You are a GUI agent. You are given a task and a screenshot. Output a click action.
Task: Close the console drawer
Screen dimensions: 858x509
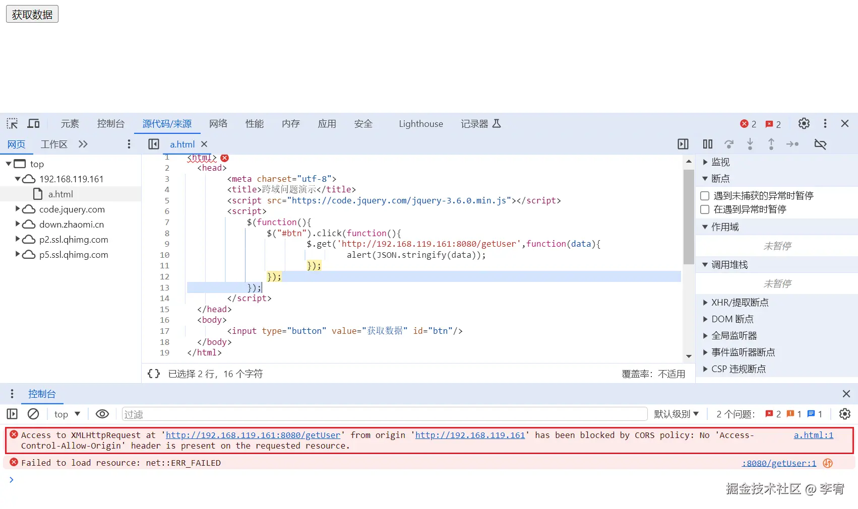[846, 394]
